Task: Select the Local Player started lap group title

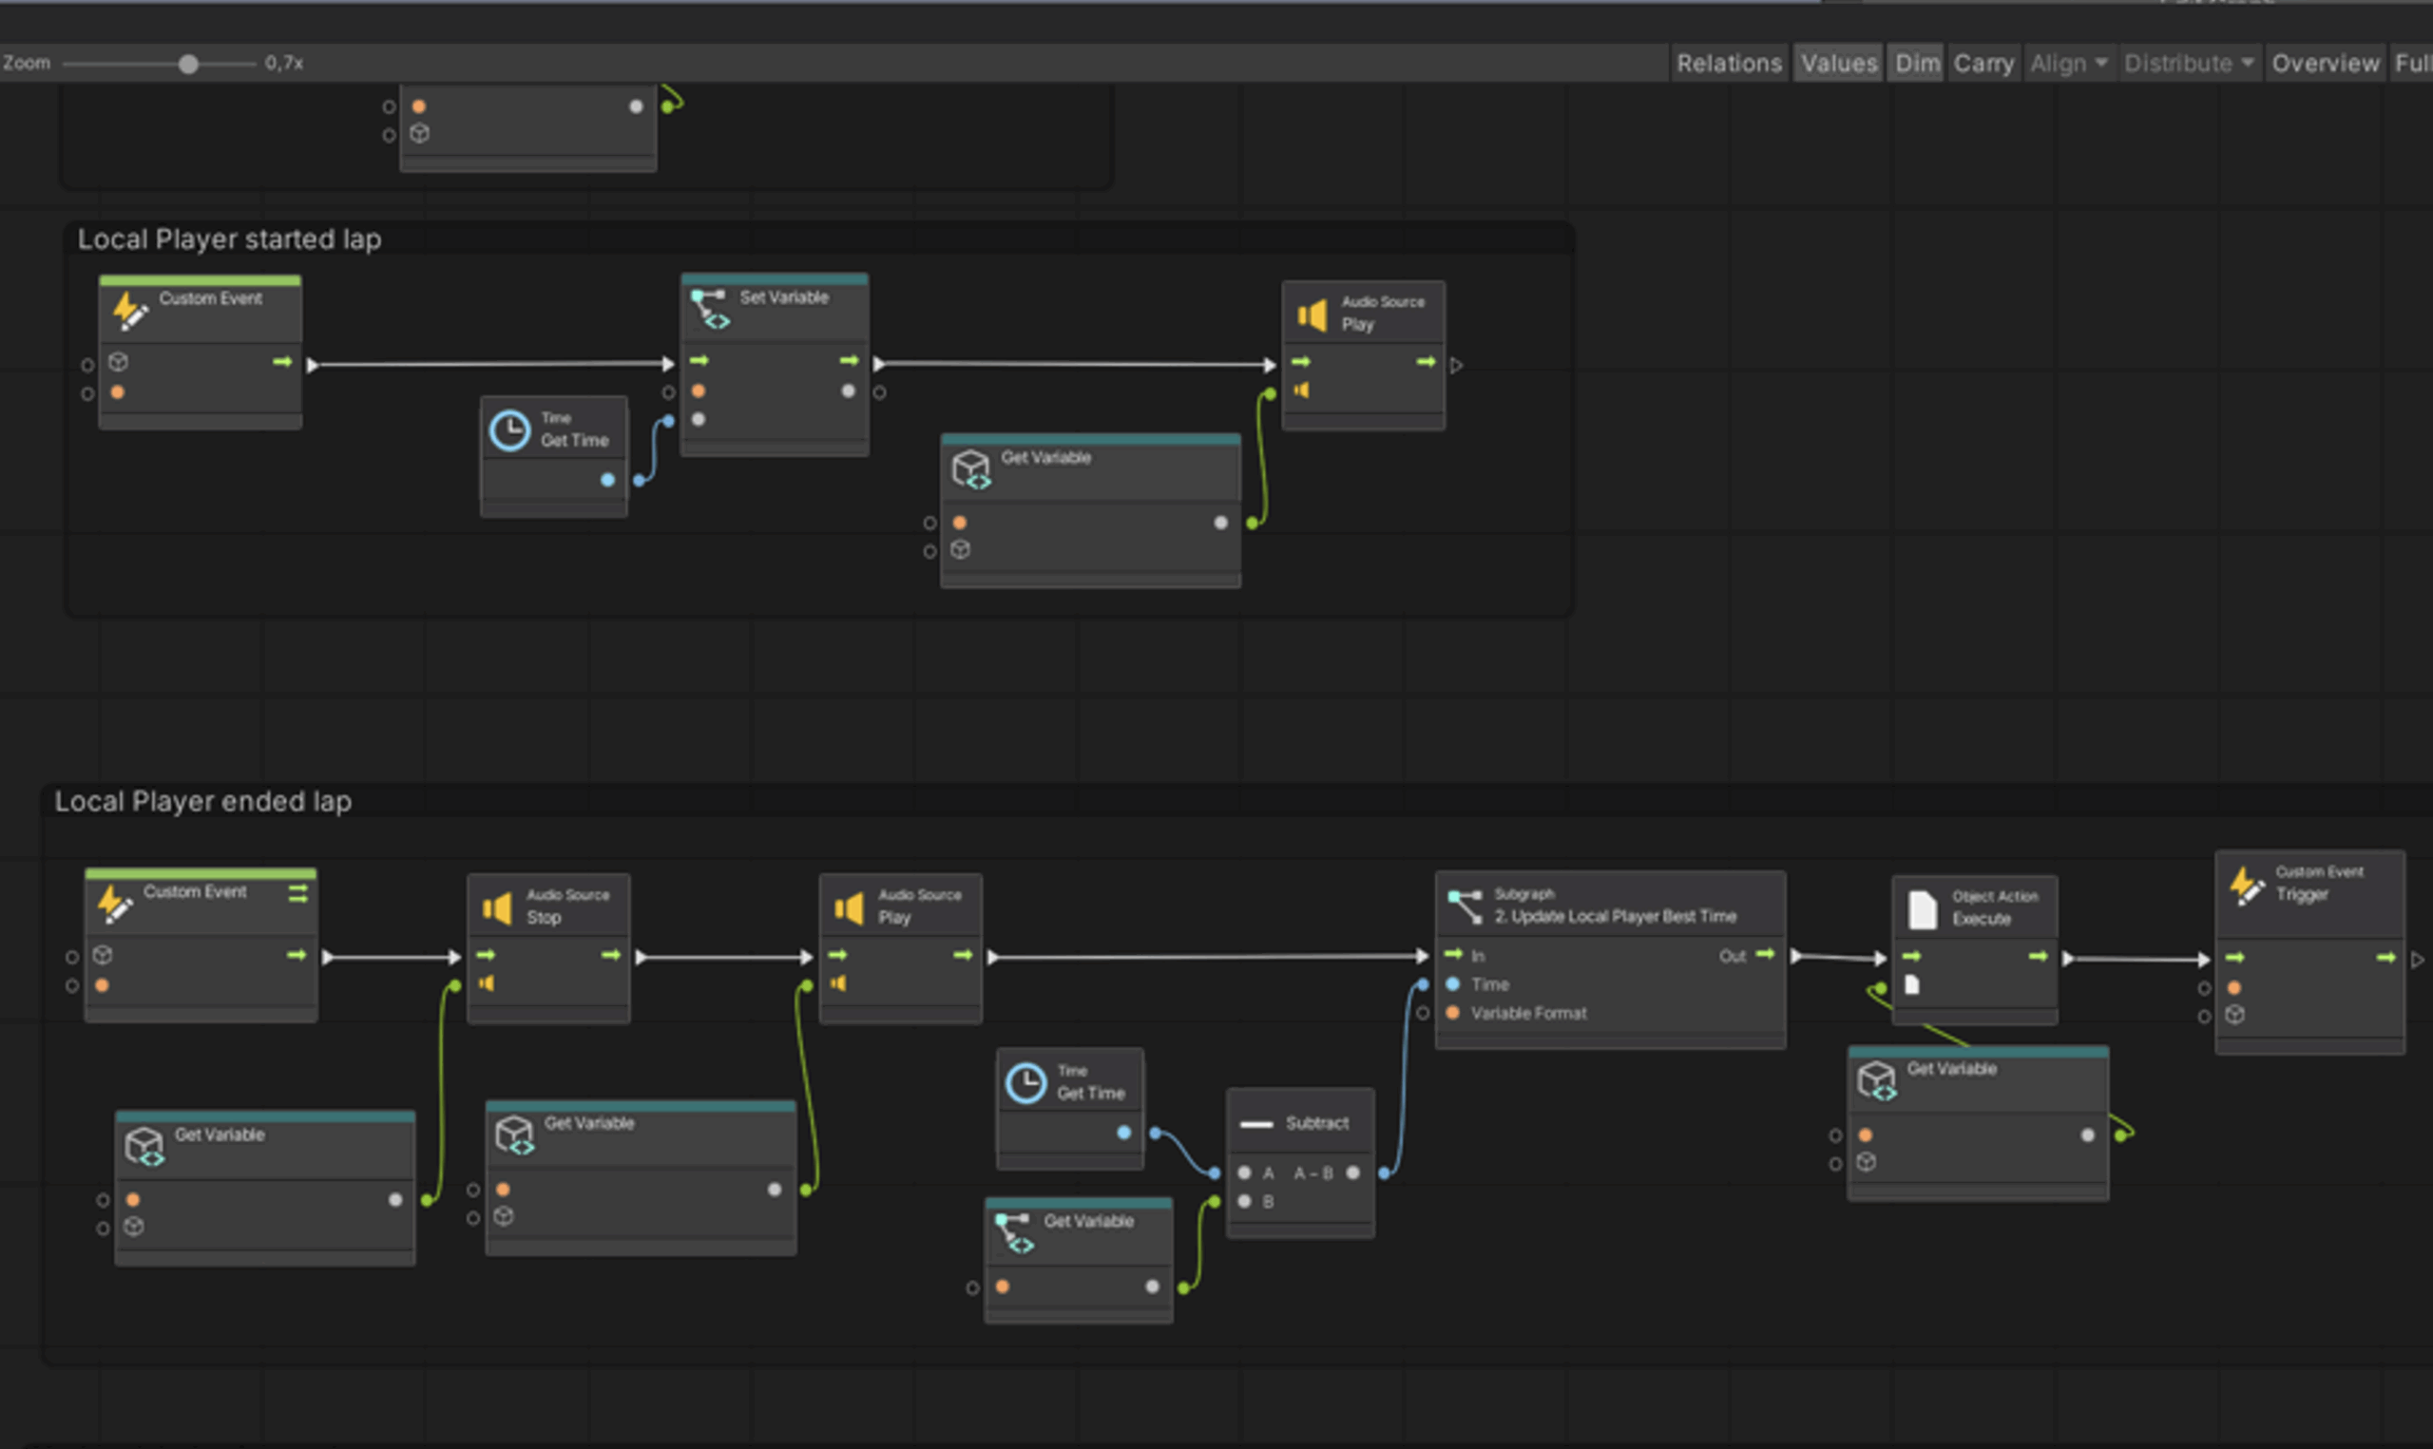Action: click(229, 239)
